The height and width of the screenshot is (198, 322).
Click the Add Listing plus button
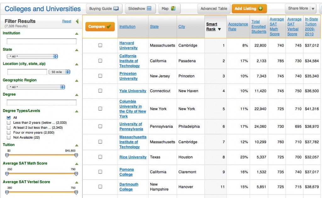tap(249, 8)
